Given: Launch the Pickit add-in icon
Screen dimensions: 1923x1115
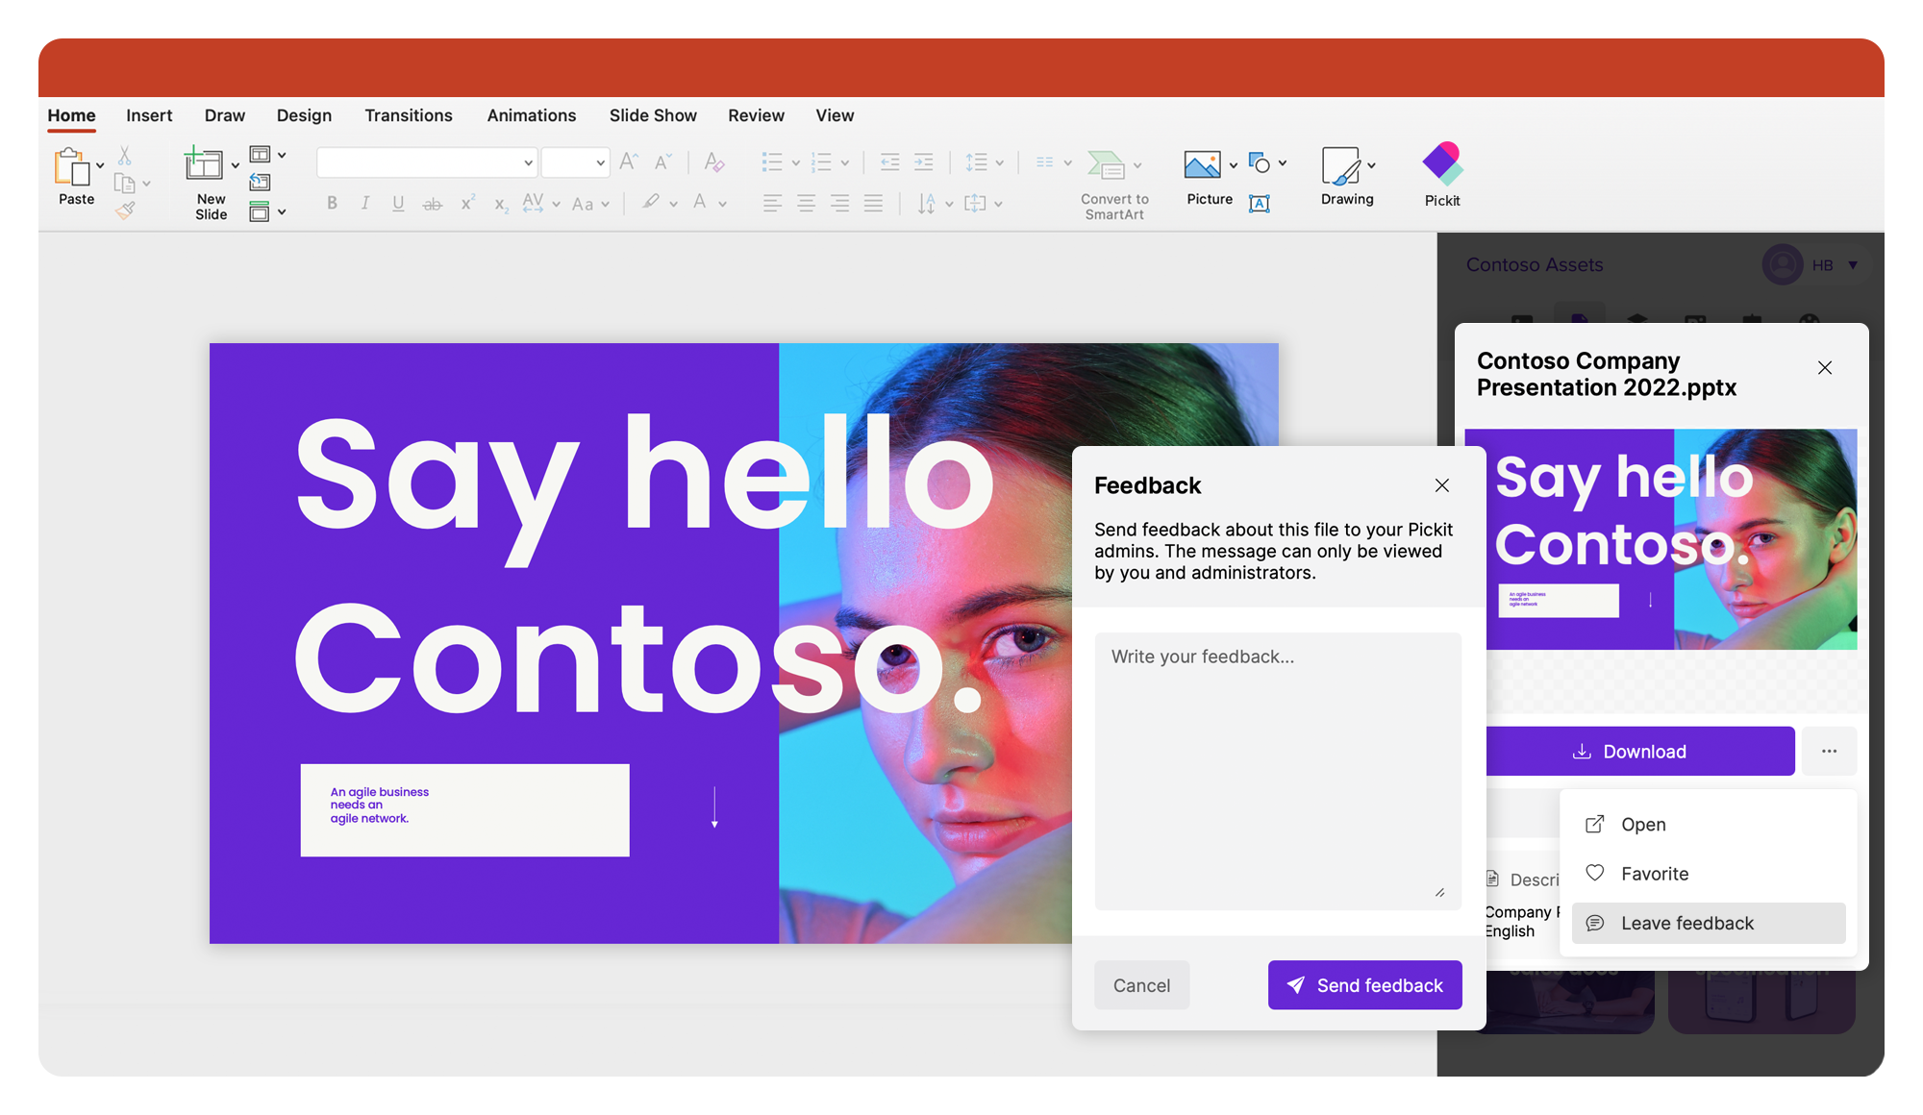Looking at the screenshot, I should [x=1441, y=173].
